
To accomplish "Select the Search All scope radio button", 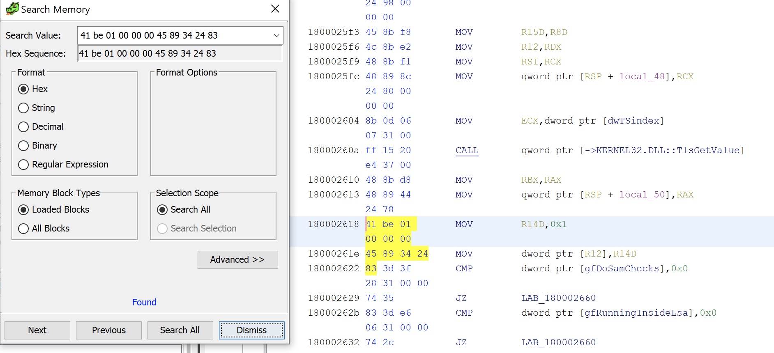I will coord(162,210).
